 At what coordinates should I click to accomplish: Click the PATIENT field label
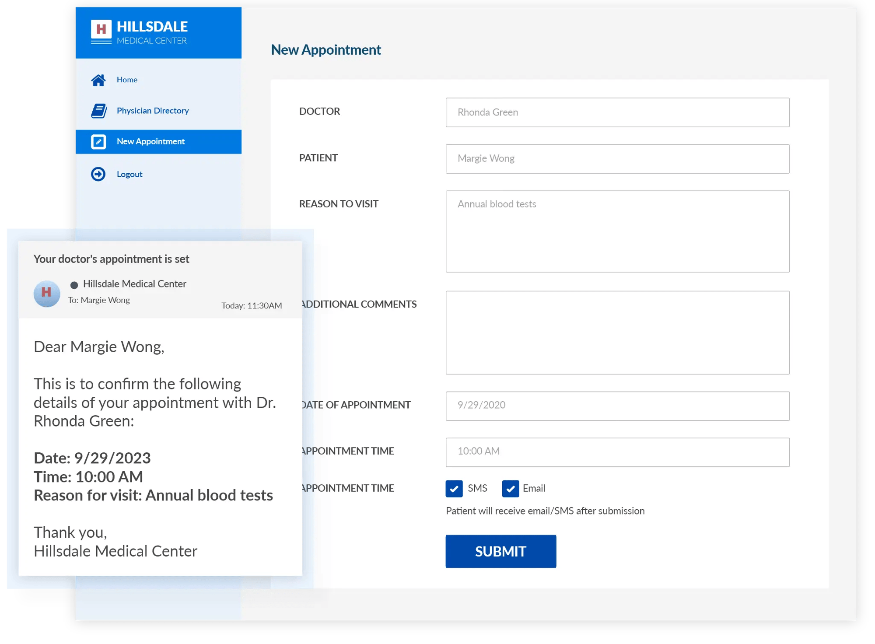tap(318, 158)
